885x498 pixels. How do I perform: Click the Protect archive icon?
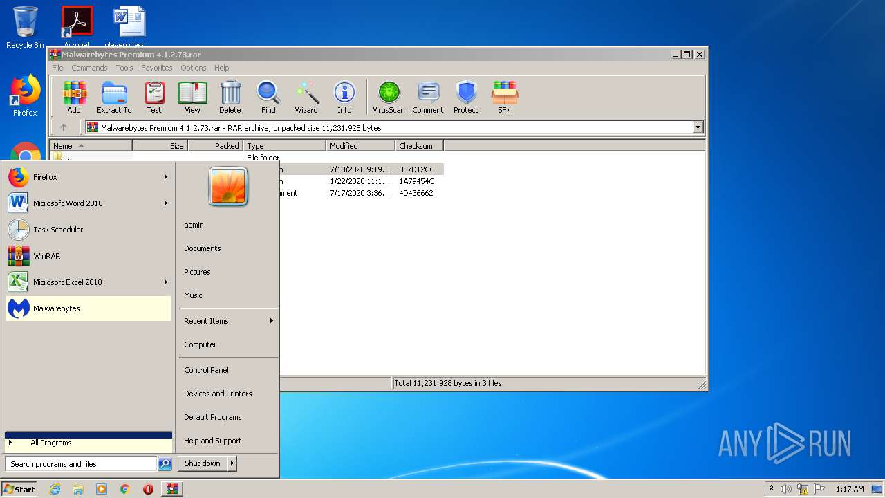[466, 98]
